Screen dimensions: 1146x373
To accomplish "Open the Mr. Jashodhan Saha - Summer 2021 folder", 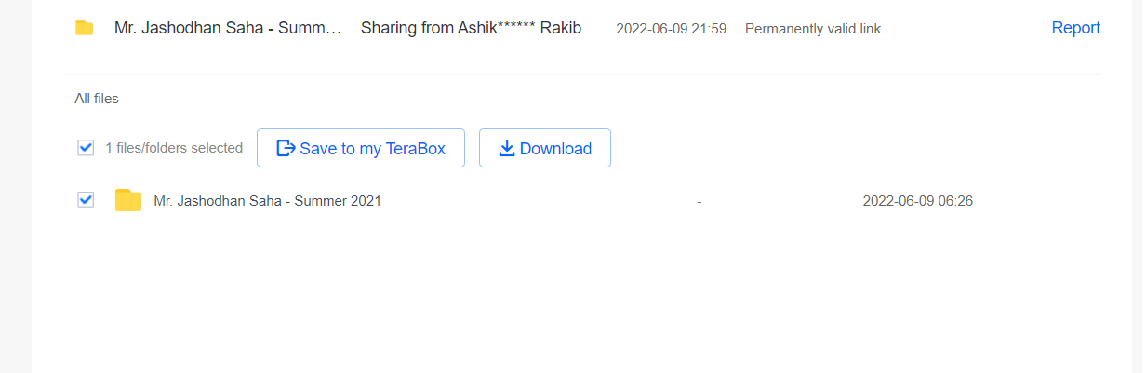I will click(267, 200).
